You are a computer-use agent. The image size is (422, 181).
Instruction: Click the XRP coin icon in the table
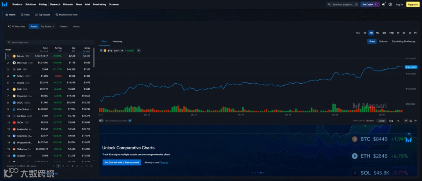[14, 69]
